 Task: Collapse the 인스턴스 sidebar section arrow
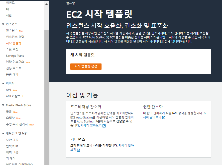[3, 24]
